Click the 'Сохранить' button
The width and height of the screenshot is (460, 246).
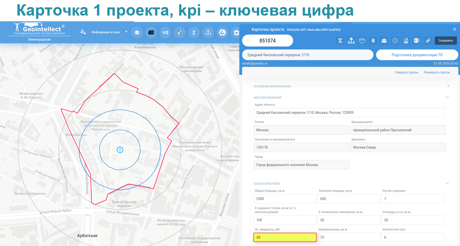click(x=446, y=41)
